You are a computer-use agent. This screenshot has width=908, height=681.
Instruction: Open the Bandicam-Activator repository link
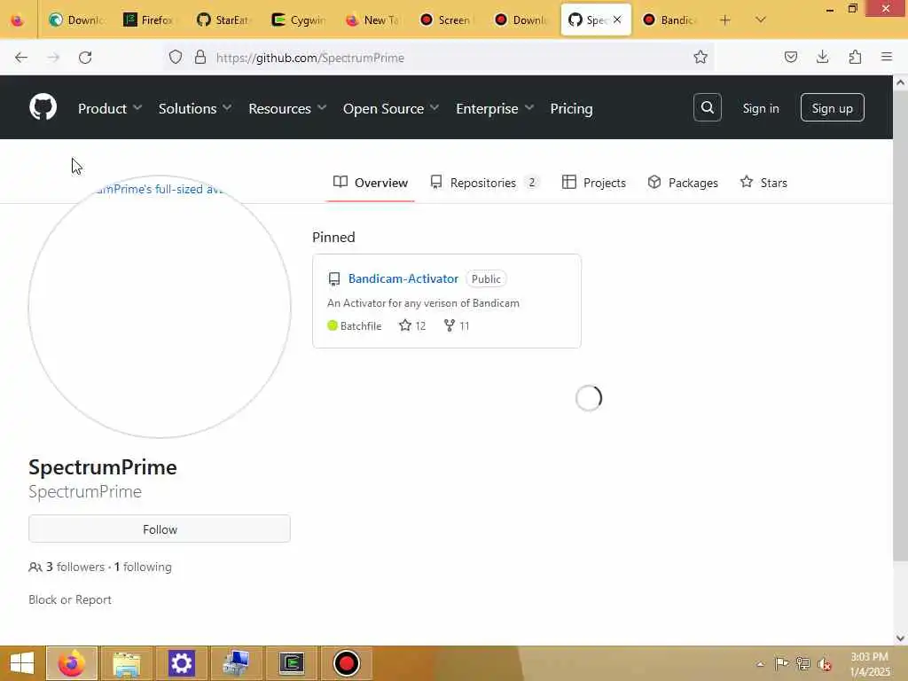coord(403,278)
